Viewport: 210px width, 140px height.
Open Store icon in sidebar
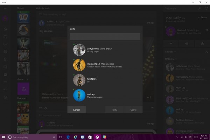(5, 75)
